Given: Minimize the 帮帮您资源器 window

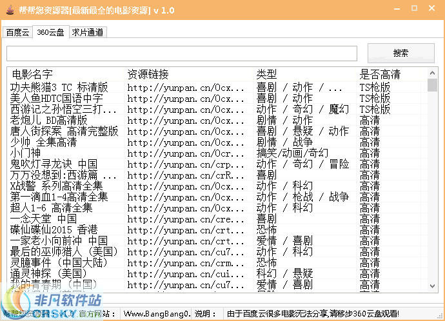Looking at the screenshot, I should point(397,9).
